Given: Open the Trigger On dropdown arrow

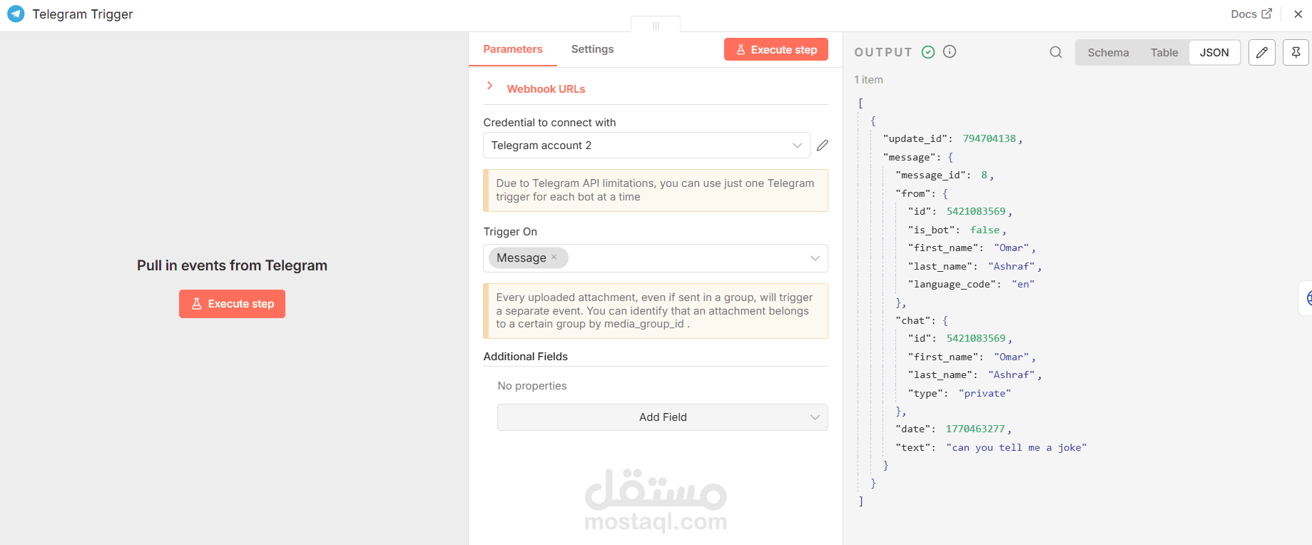Looking at the screenshot, I should [815, 258].
